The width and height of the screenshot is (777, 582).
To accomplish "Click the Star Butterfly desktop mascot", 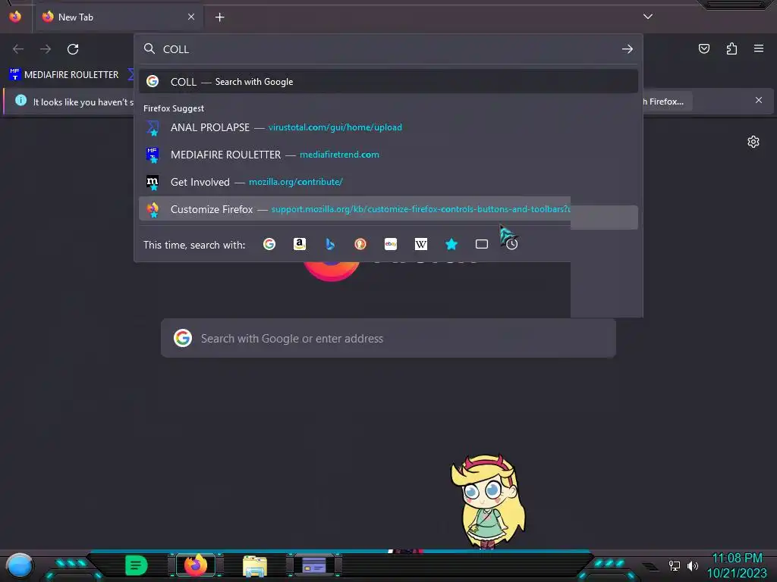I will tap(488, 502).
